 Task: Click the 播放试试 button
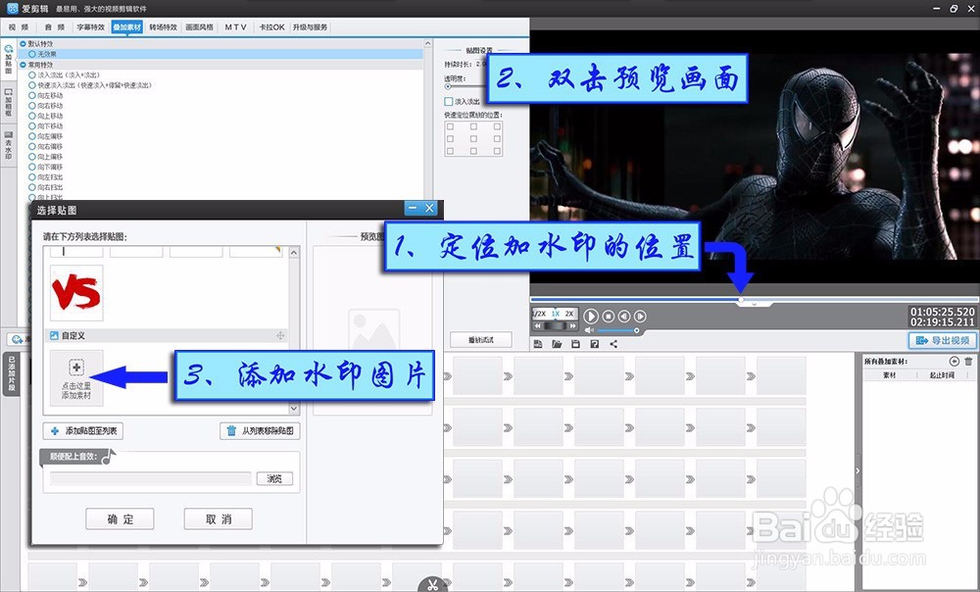click(480, 339)
